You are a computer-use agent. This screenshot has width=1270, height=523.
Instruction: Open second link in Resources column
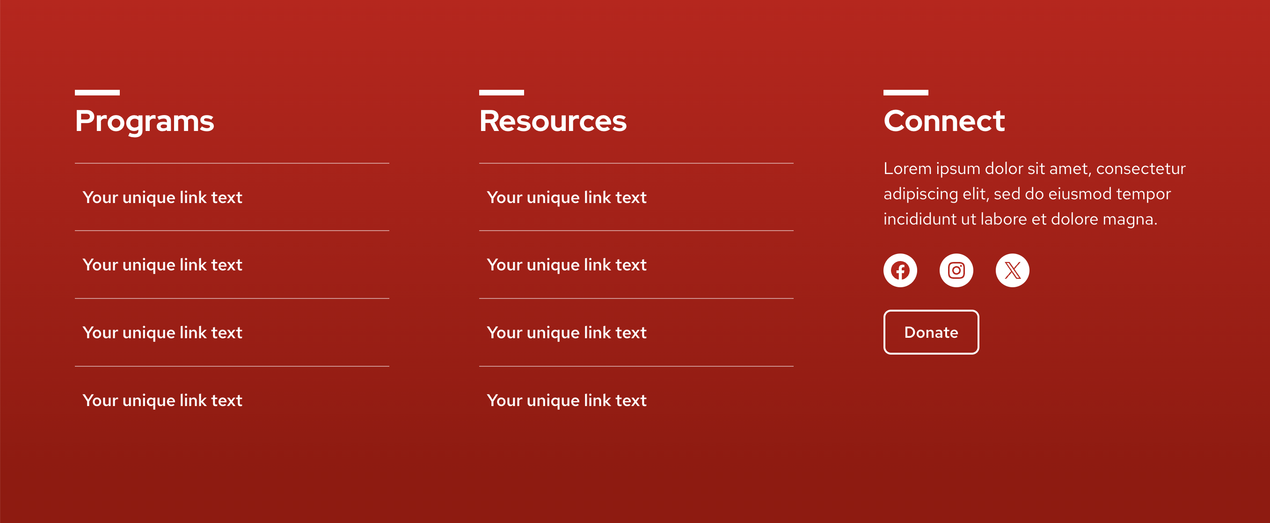click(567, 265)
